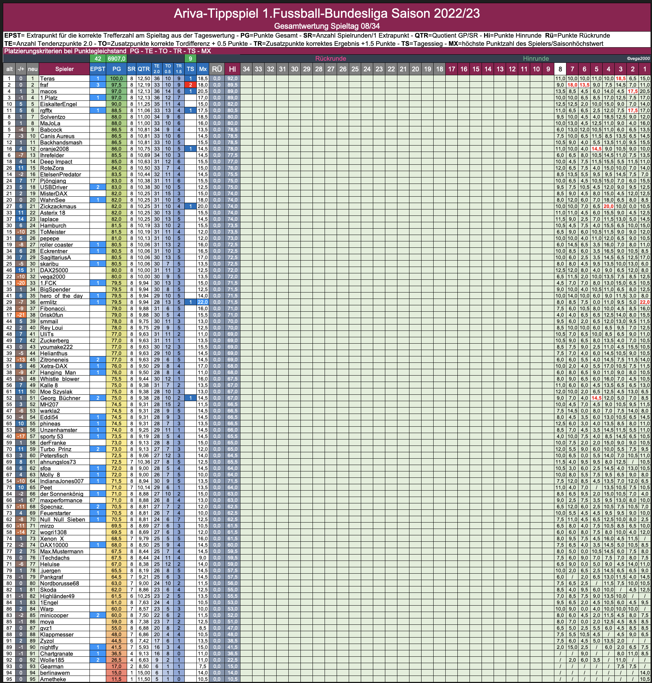The height and width of the screenshot is (683, 652).
Task: Select the 'SR' column header
Action: click(x=131, y=69)
